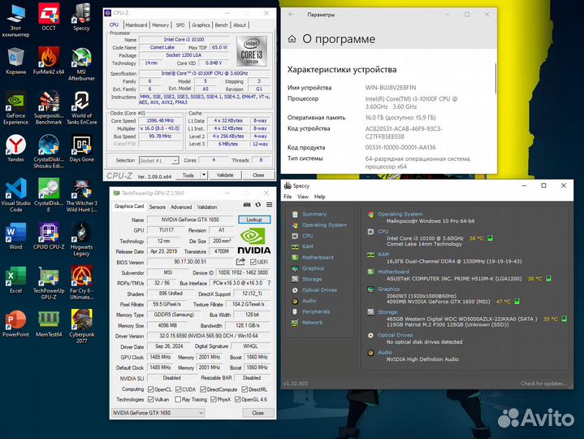Image resolution: width=584 pixels, height=439 pixels.
Task: Toggle OpenGL 4.6 checkbox in GPU-Z
Action: [x=238, y=399]
